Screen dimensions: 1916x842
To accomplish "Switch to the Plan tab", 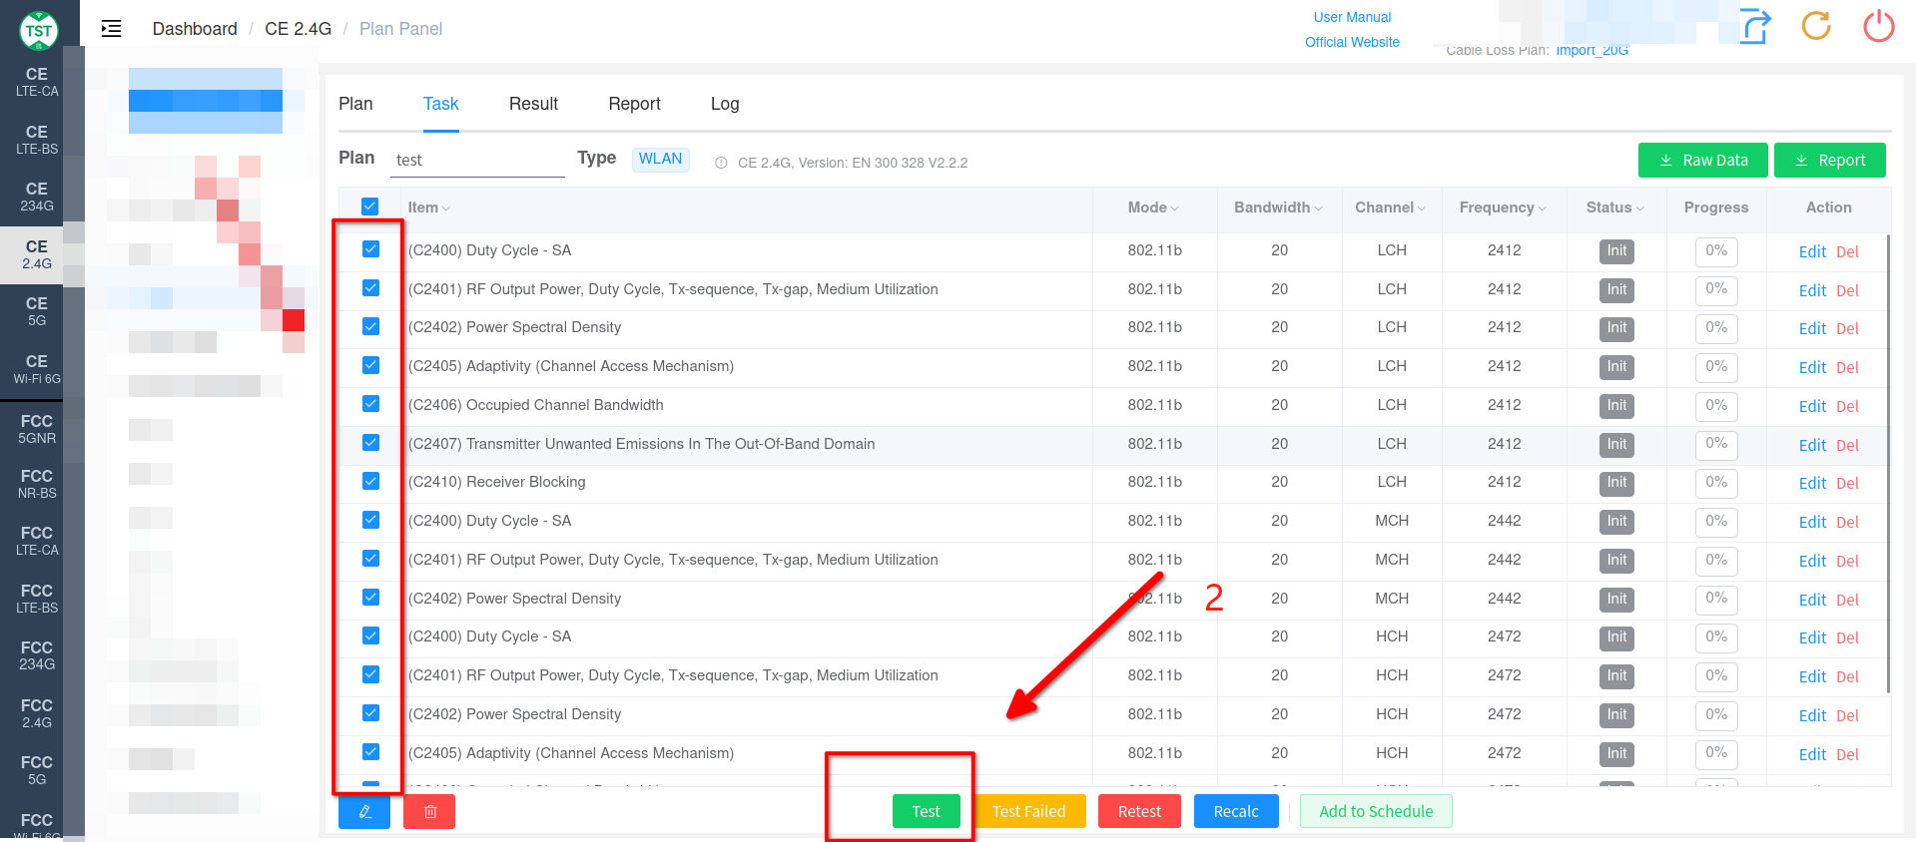I will coord(355,104).
